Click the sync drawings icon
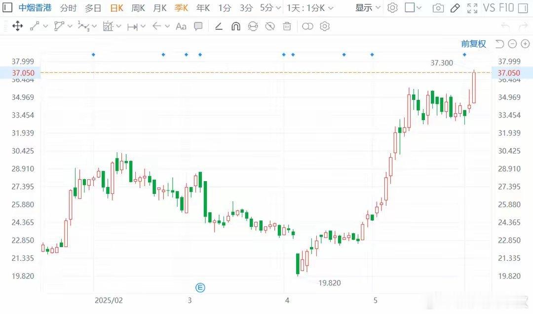 pyautogui.click(x=253, y=26)
